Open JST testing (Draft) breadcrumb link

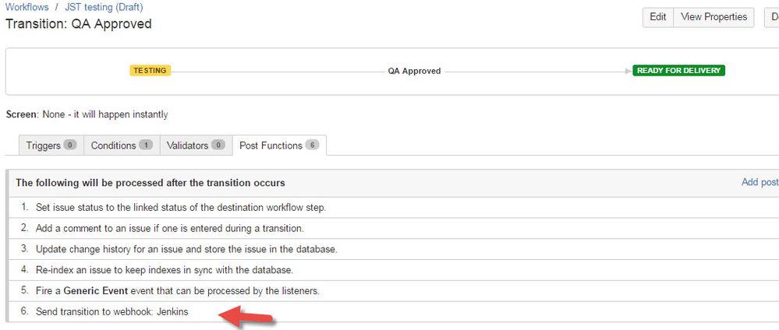tap(104, 7)
